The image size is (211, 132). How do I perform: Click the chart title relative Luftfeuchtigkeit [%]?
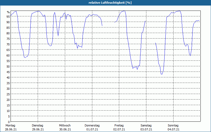tap(110, 3)
